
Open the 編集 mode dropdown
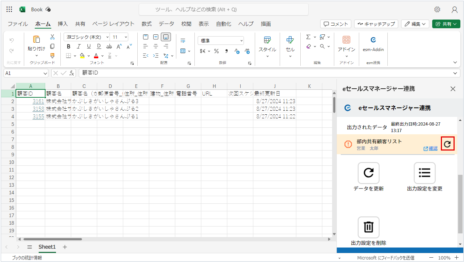[415, 24]
